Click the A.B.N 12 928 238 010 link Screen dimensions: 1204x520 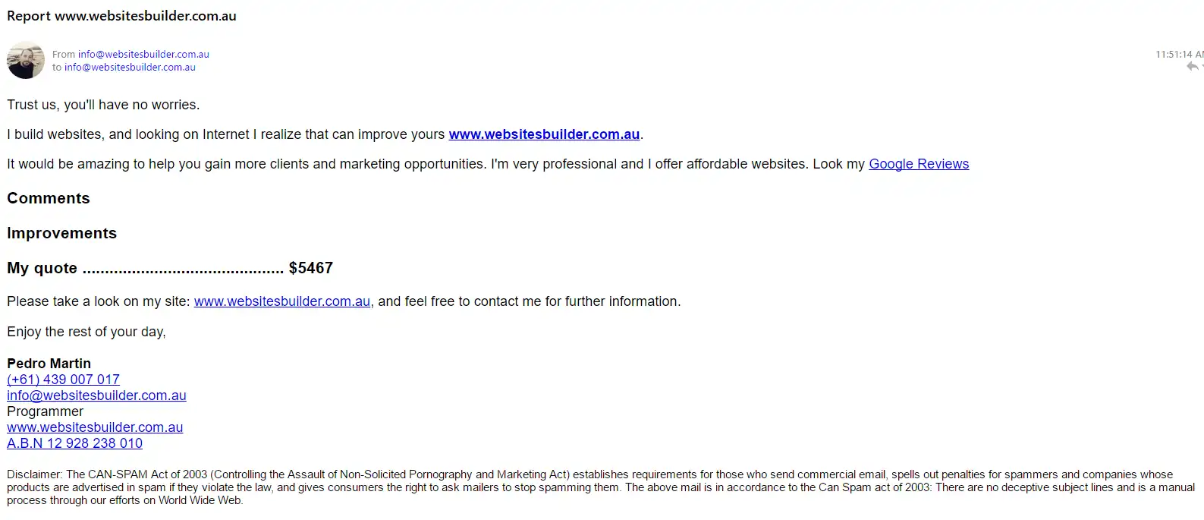pos(74,443)
